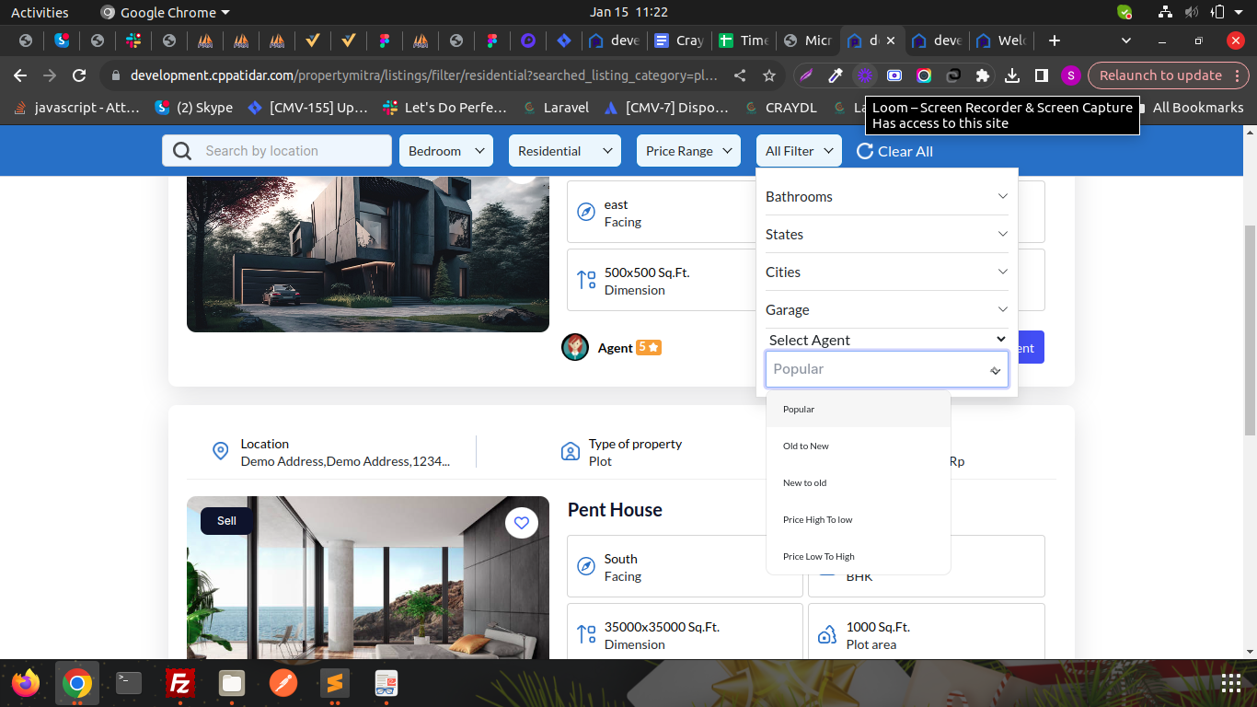
Task: Open the Show Applications grid icon
Action: coord(1230,683)
